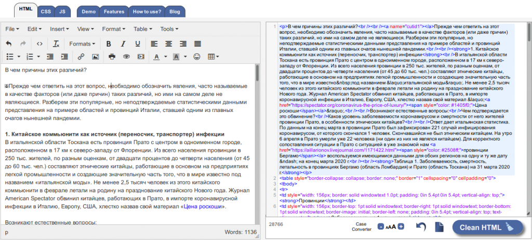Increase indent
Viewport: 532px width, 240px height.
64,57
